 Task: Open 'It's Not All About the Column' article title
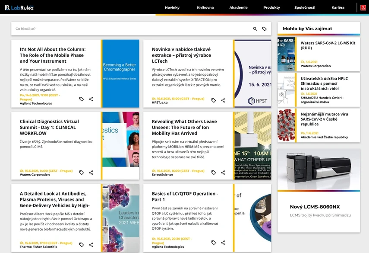53,55
